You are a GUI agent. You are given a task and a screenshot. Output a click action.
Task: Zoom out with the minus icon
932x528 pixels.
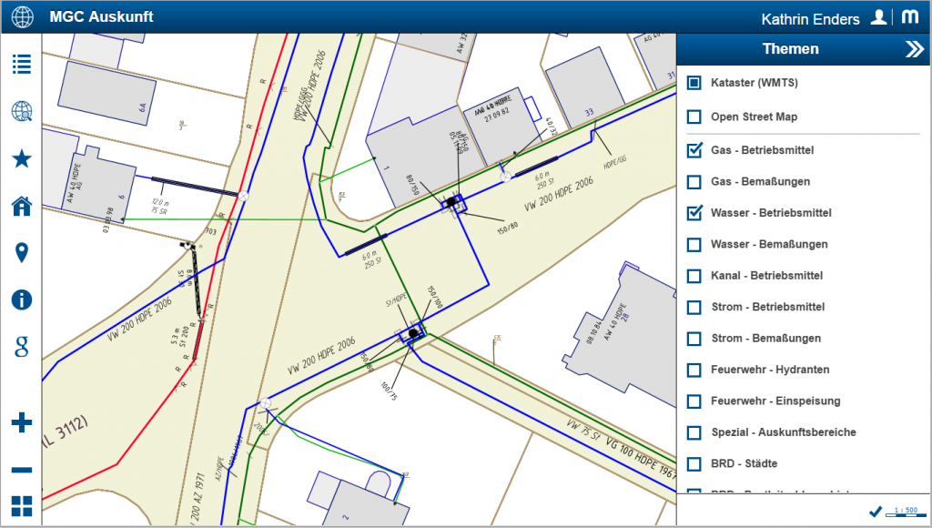pos(22,470)
